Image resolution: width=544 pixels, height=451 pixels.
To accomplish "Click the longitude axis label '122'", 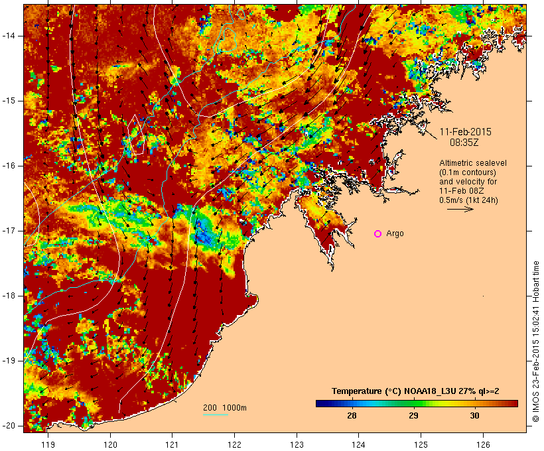I will [x=235, y=444].
